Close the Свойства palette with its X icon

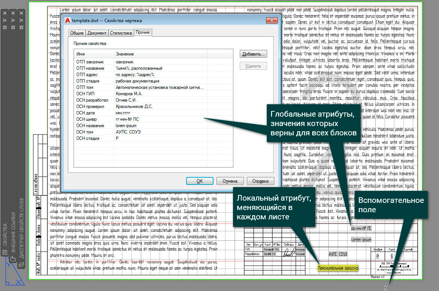tap(5, 13)
